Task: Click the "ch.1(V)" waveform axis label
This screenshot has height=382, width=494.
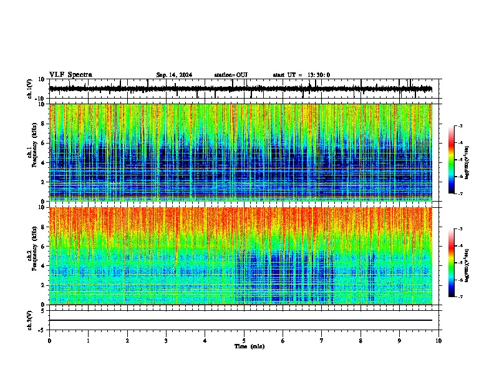Action: coord(30,89)
